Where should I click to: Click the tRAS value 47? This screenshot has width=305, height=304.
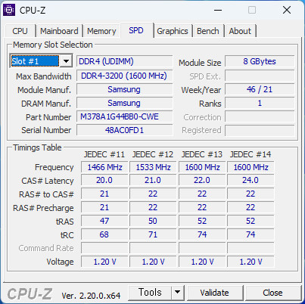pyautogui.click(x=104, y=221)
